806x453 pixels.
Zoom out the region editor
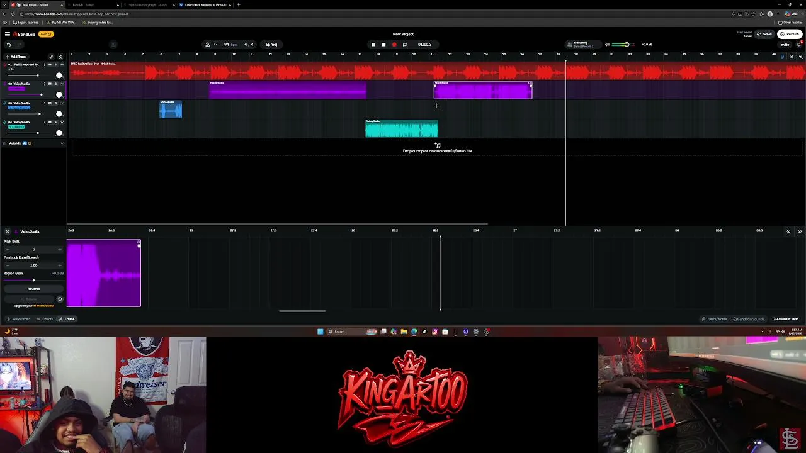pos(788,232)
